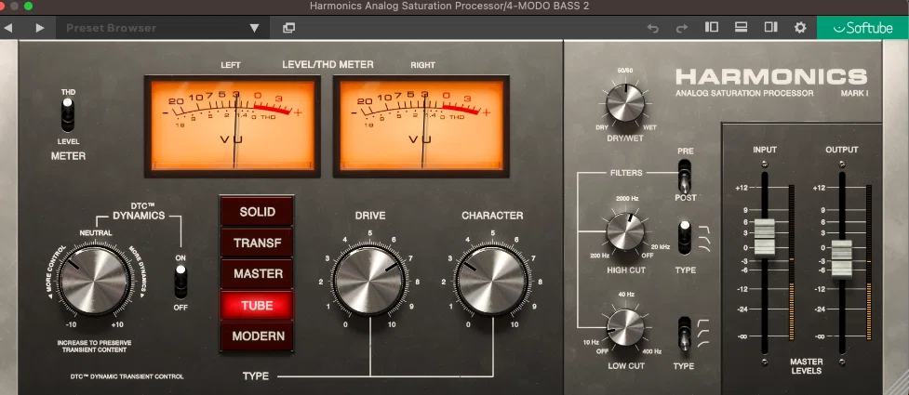Go to previous preset arrow
This screenshot has width=909, height=395.
pyautogui.click(x=8, y=28)
